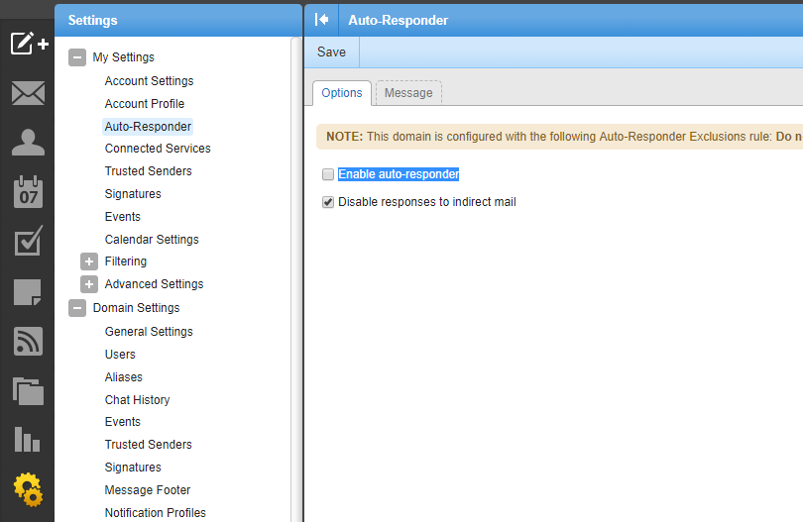Open the Contacts person icon

click(x=28, y=142)
